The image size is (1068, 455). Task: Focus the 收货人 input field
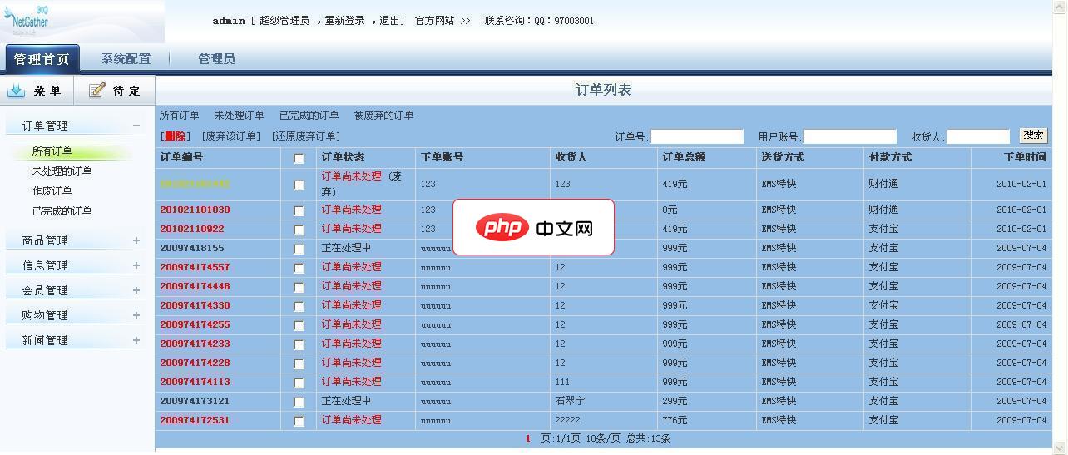coord(978,136)
